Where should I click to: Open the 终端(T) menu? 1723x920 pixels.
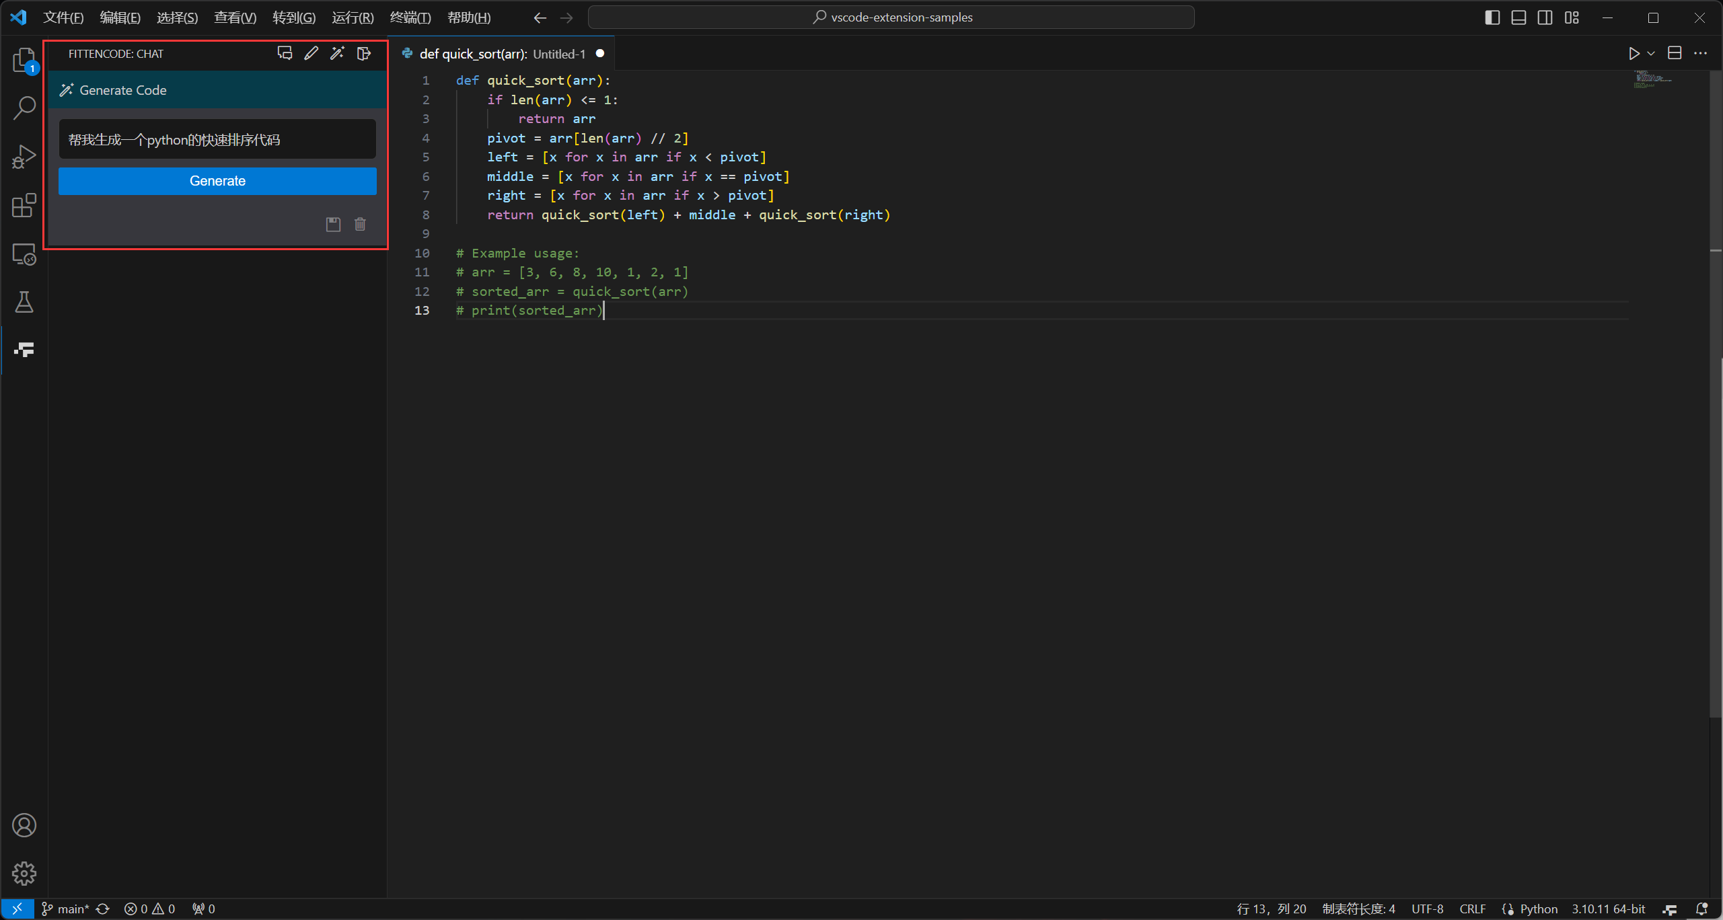pyautogui.click(x=410, y=17)
